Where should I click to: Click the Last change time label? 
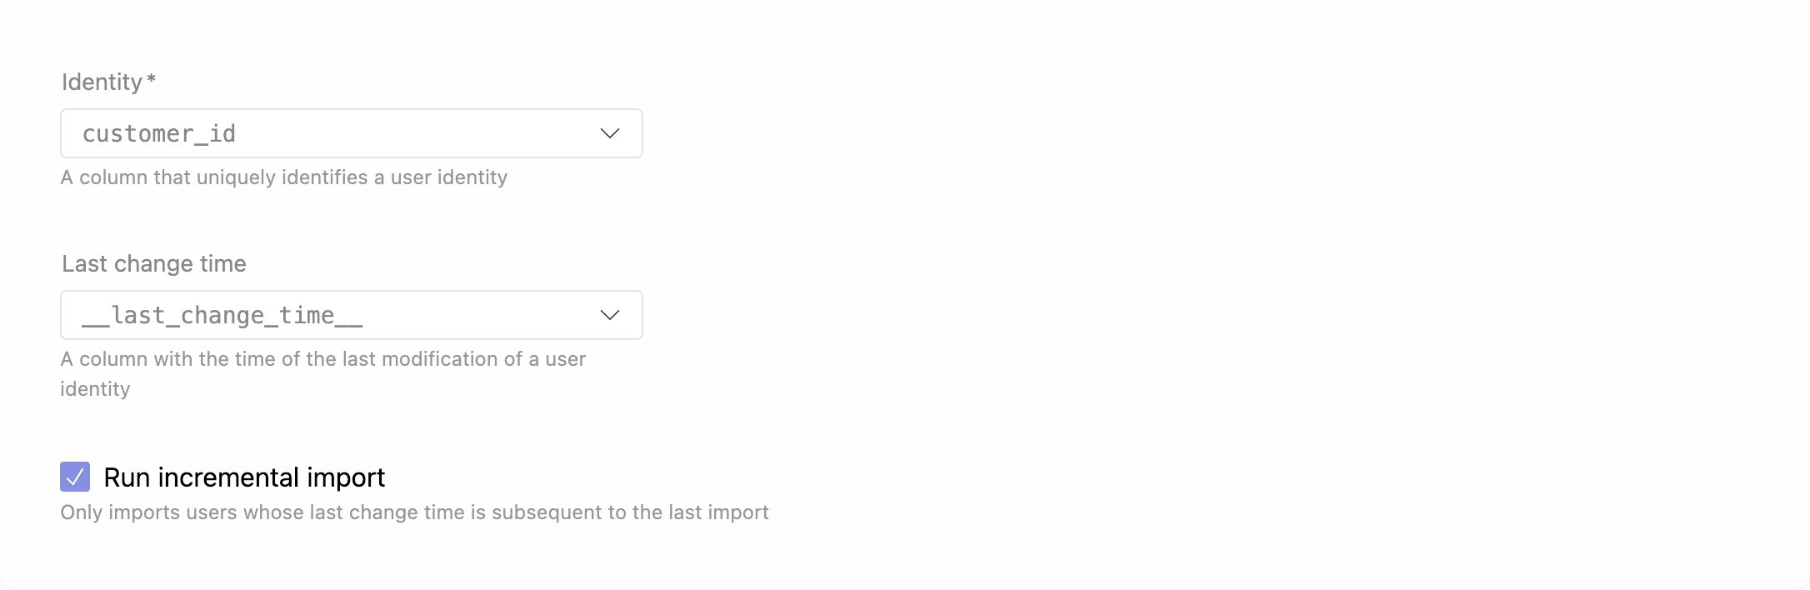coord(153,263)
